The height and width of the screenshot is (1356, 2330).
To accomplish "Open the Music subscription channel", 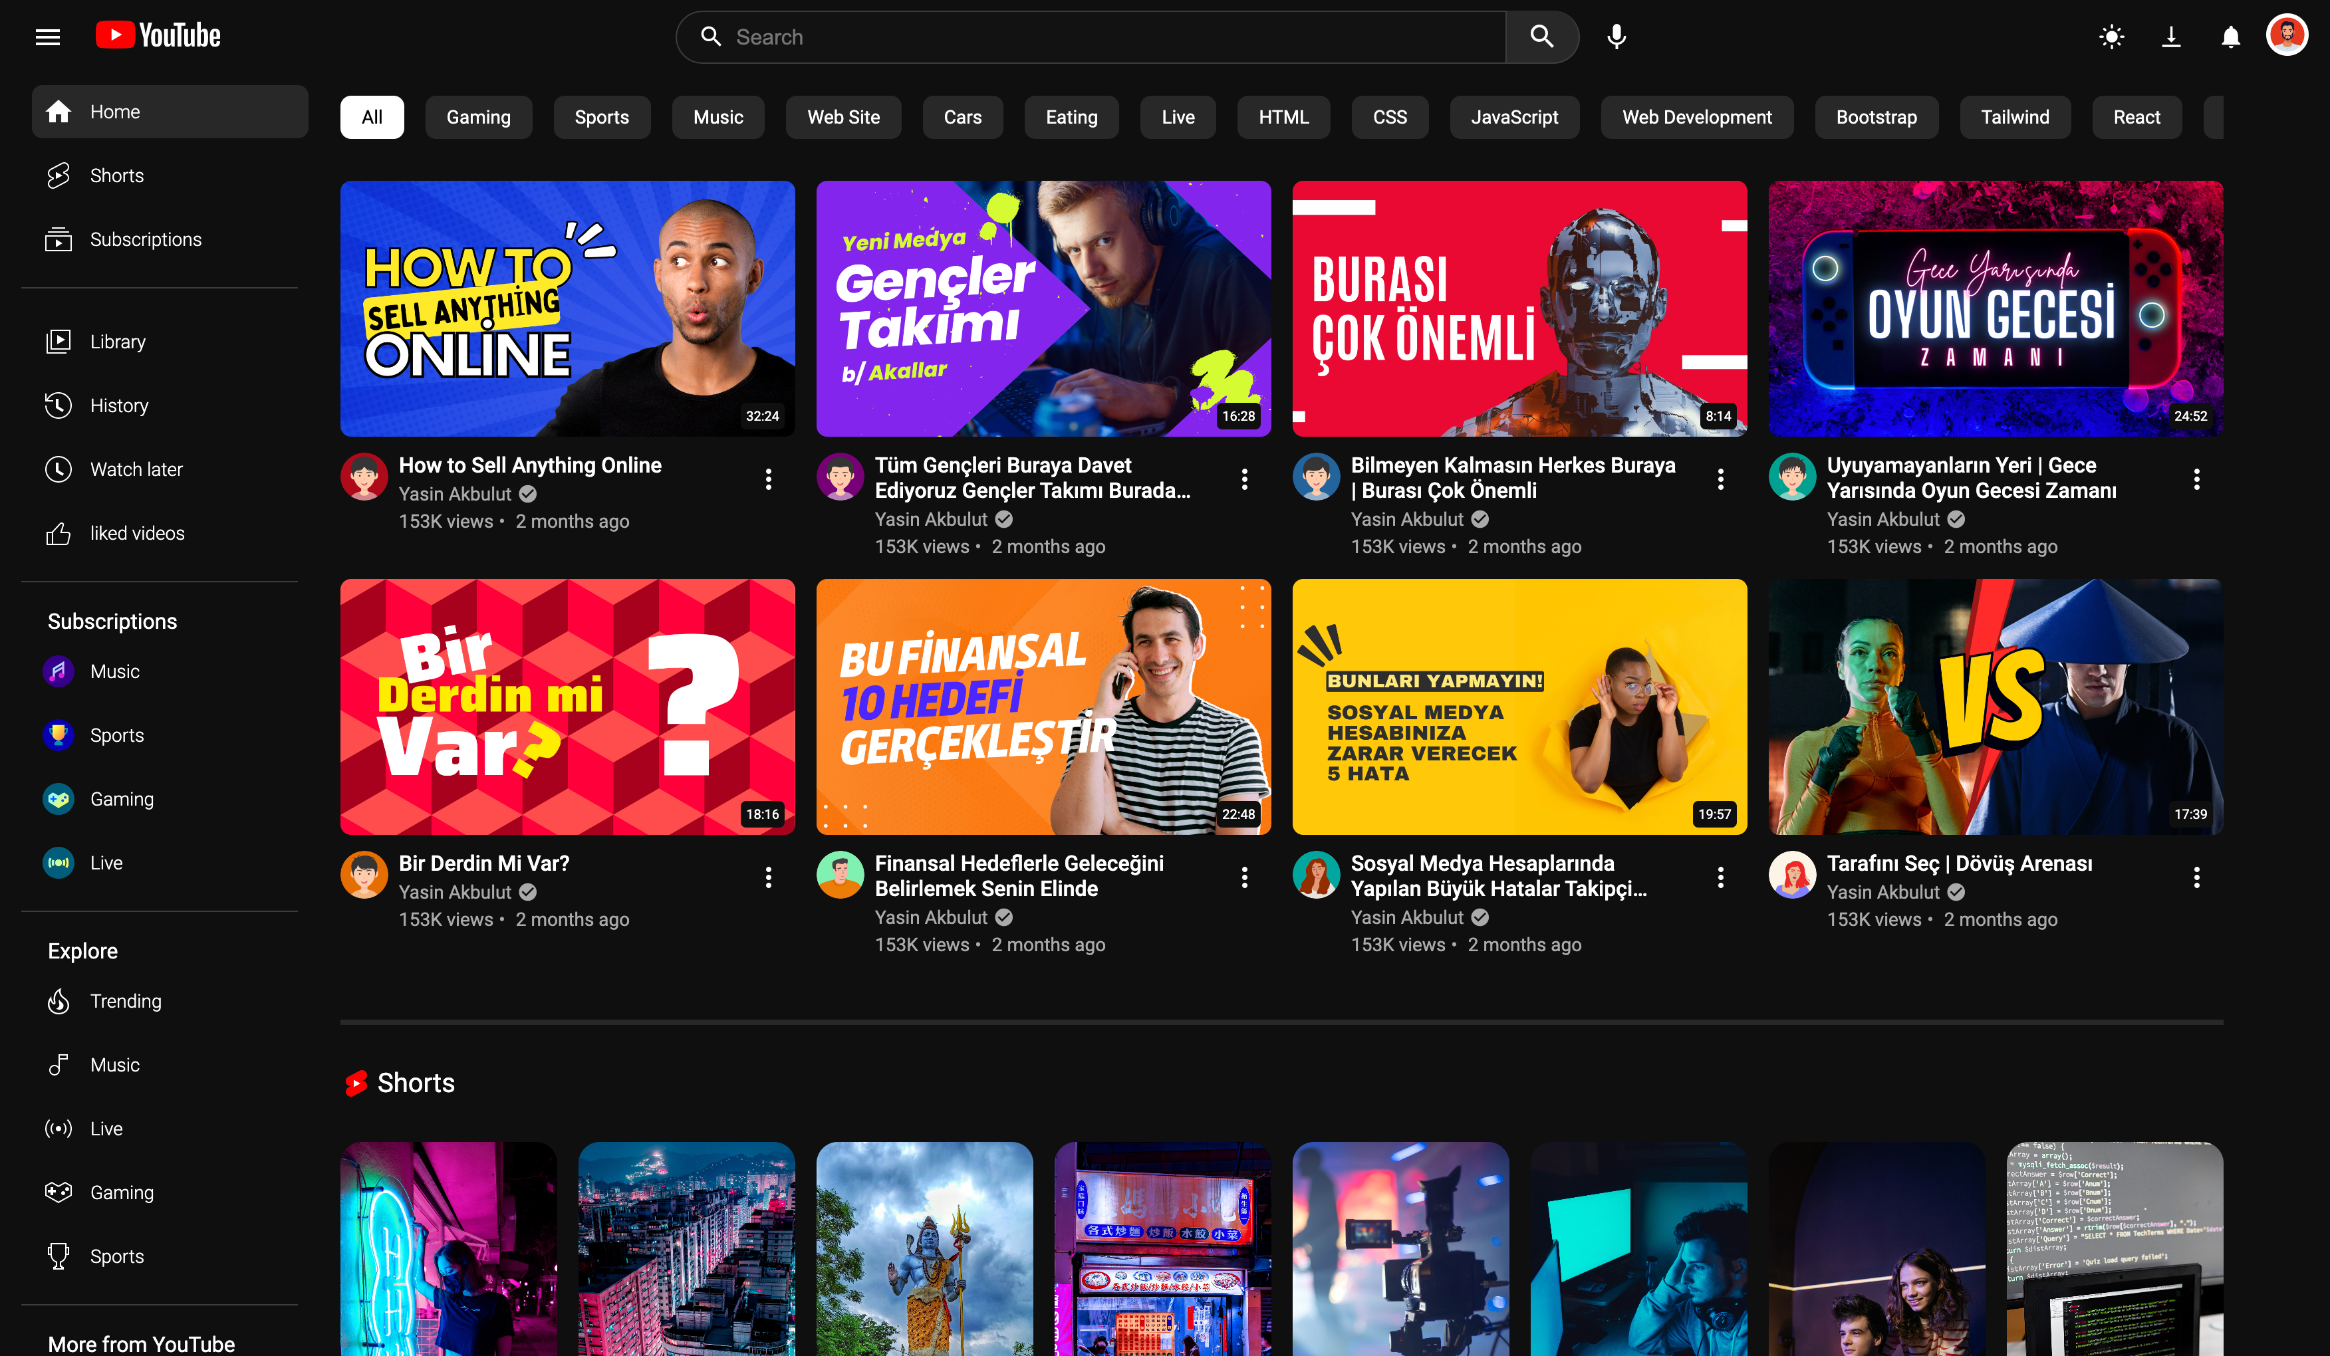I will [170, 672].
